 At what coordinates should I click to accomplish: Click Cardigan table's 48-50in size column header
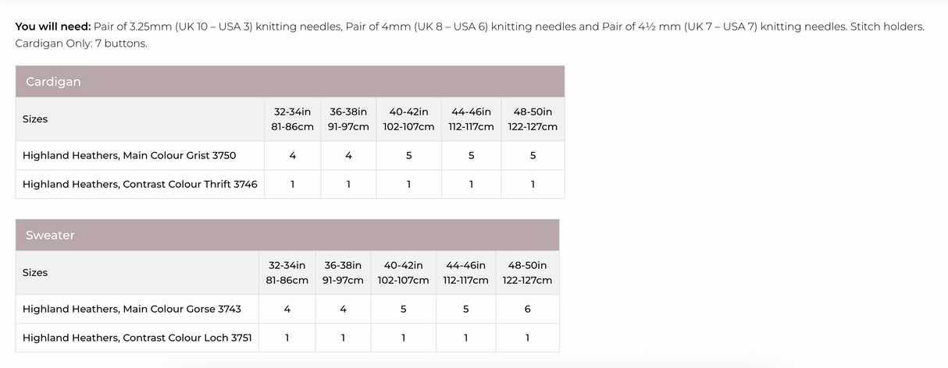(x=533, y=119)
